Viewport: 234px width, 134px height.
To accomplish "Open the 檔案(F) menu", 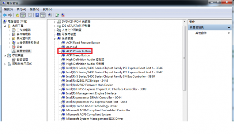I will [x=8, y=9].
